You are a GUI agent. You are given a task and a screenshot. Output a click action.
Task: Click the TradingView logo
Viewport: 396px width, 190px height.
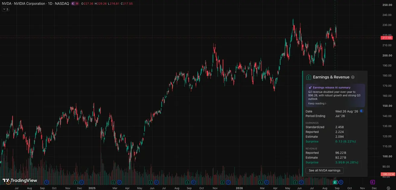pos(20,181)
